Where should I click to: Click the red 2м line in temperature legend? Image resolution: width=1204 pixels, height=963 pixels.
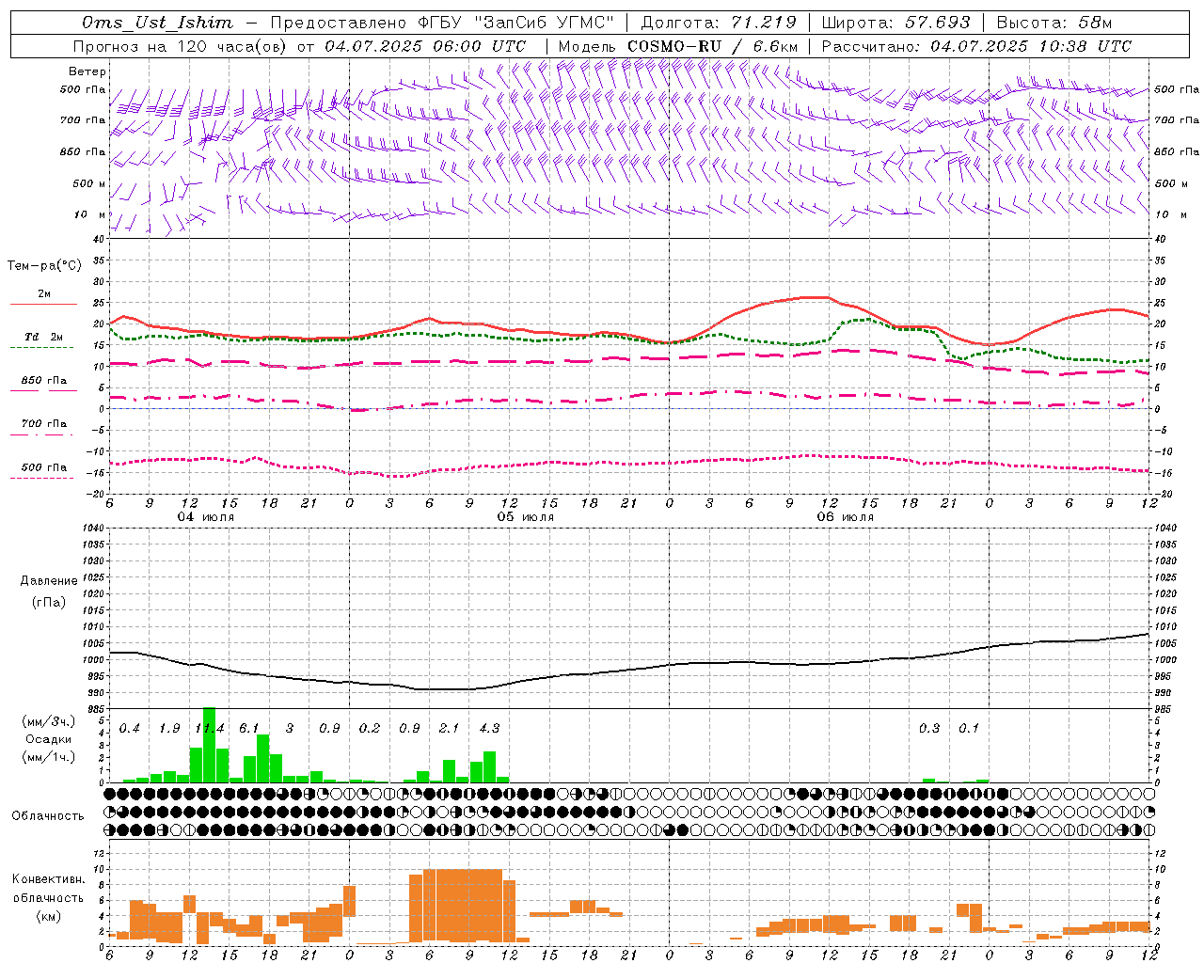click(x=43, y=304)
